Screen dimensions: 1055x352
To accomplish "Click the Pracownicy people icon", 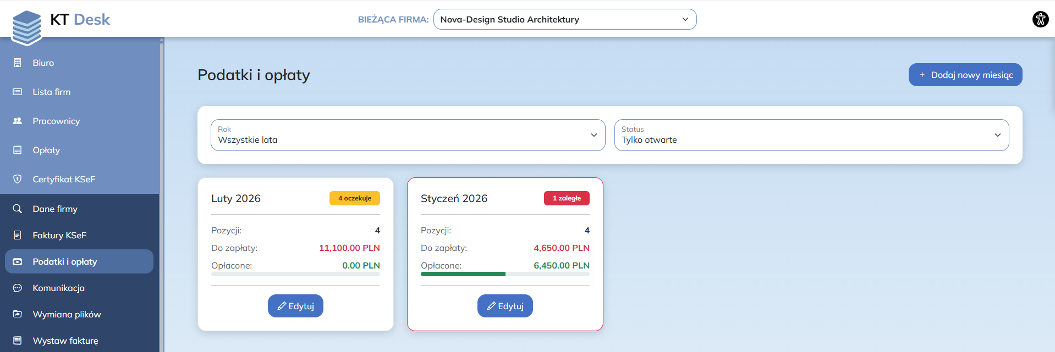I will coord(18,121).
